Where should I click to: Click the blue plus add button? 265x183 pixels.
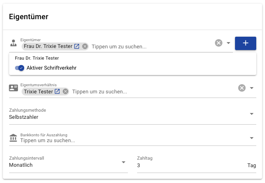[245, 43]
